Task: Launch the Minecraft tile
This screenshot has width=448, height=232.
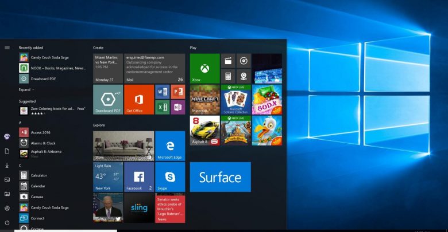Action: pyautogui.click(x=205, y=100)
